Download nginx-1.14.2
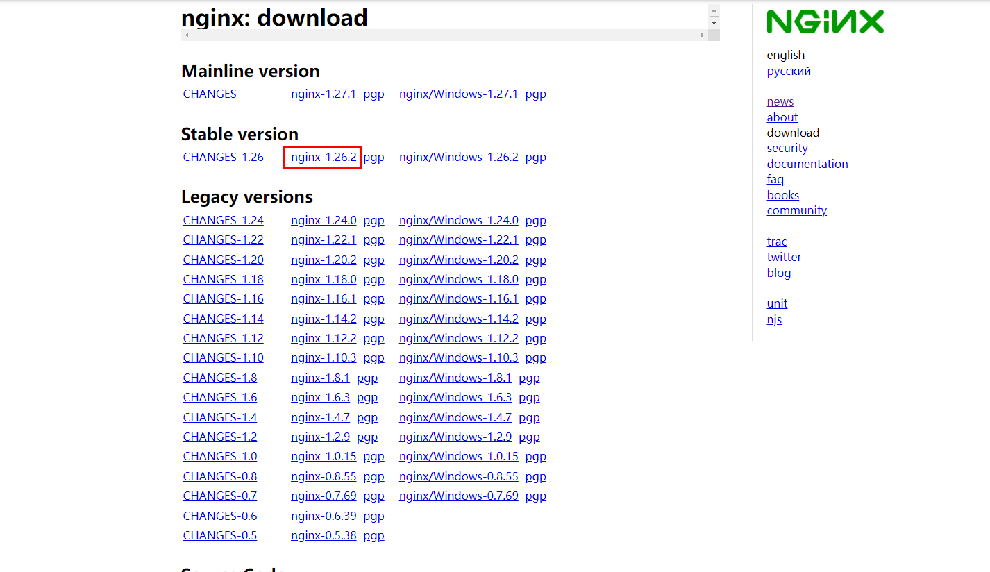This screenshot has width=990, height=572. pyautogui.click(x=324, y=319)
